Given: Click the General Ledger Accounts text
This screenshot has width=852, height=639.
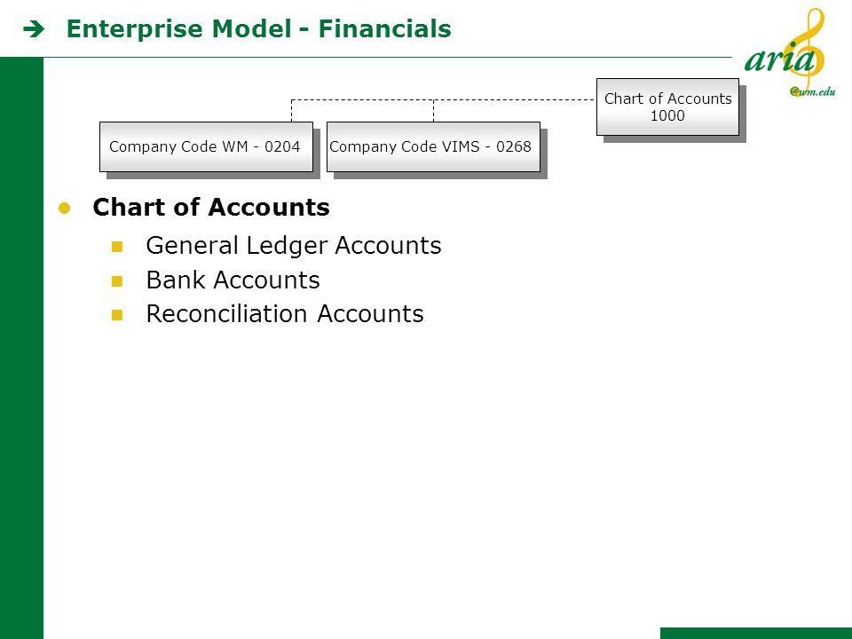Looking at the screenshot, I should point(294,246).
